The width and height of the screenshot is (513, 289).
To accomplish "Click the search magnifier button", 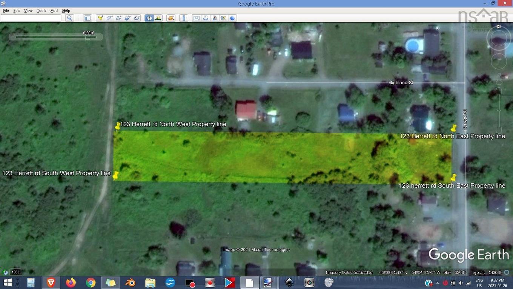I will tap(69, 18).
